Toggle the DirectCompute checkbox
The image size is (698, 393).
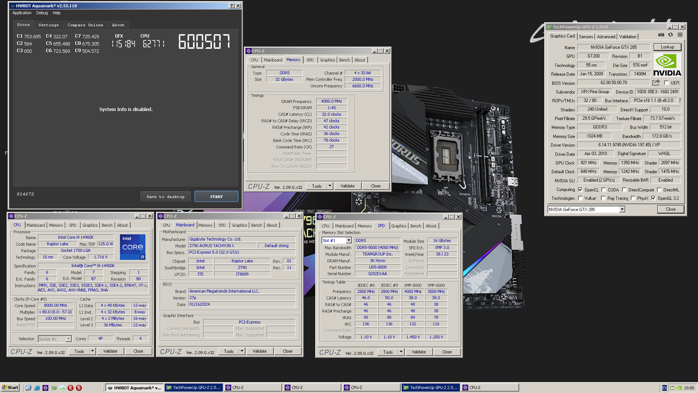point(624,190)
